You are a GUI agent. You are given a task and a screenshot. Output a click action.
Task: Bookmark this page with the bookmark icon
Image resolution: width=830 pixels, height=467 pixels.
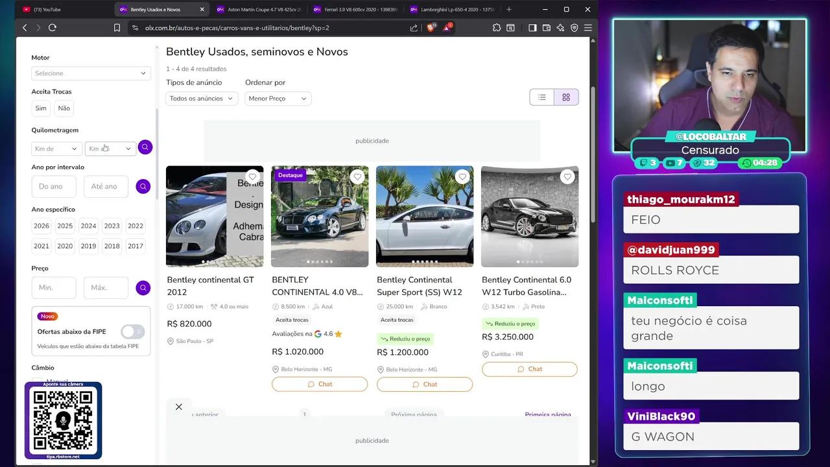[x=117, y=28]
